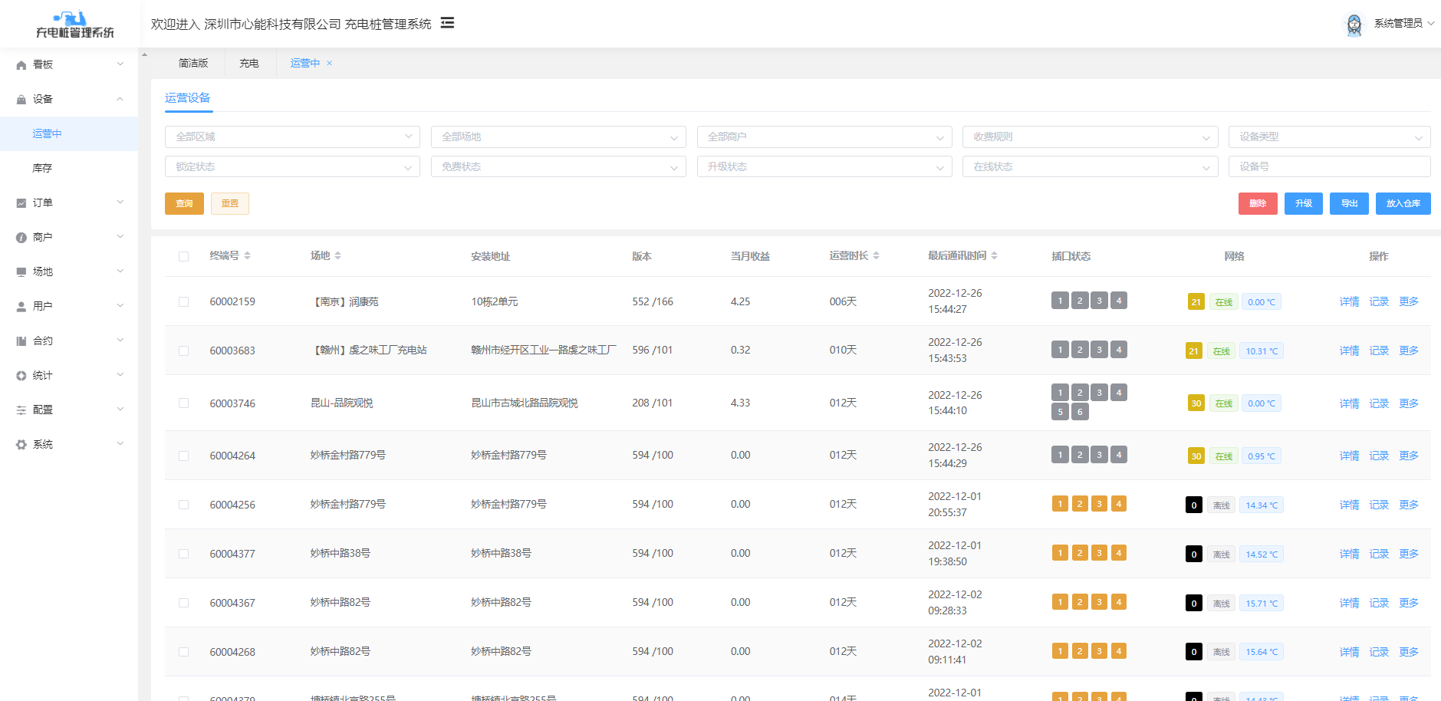Check the row for terminal 60004256
Viewport: 1441px width, 701px height.
pos(183,505)
